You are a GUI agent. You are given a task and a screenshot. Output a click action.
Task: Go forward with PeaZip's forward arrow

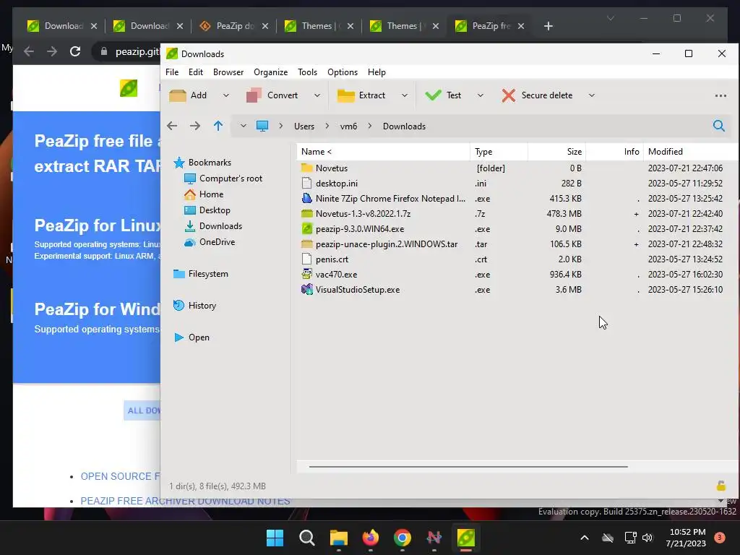tap(195, 126)
